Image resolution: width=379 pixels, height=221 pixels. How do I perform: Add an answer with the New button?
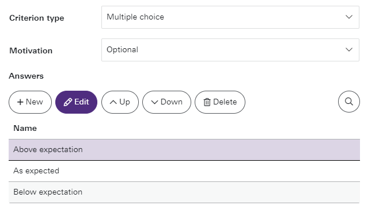coord(30,102)
